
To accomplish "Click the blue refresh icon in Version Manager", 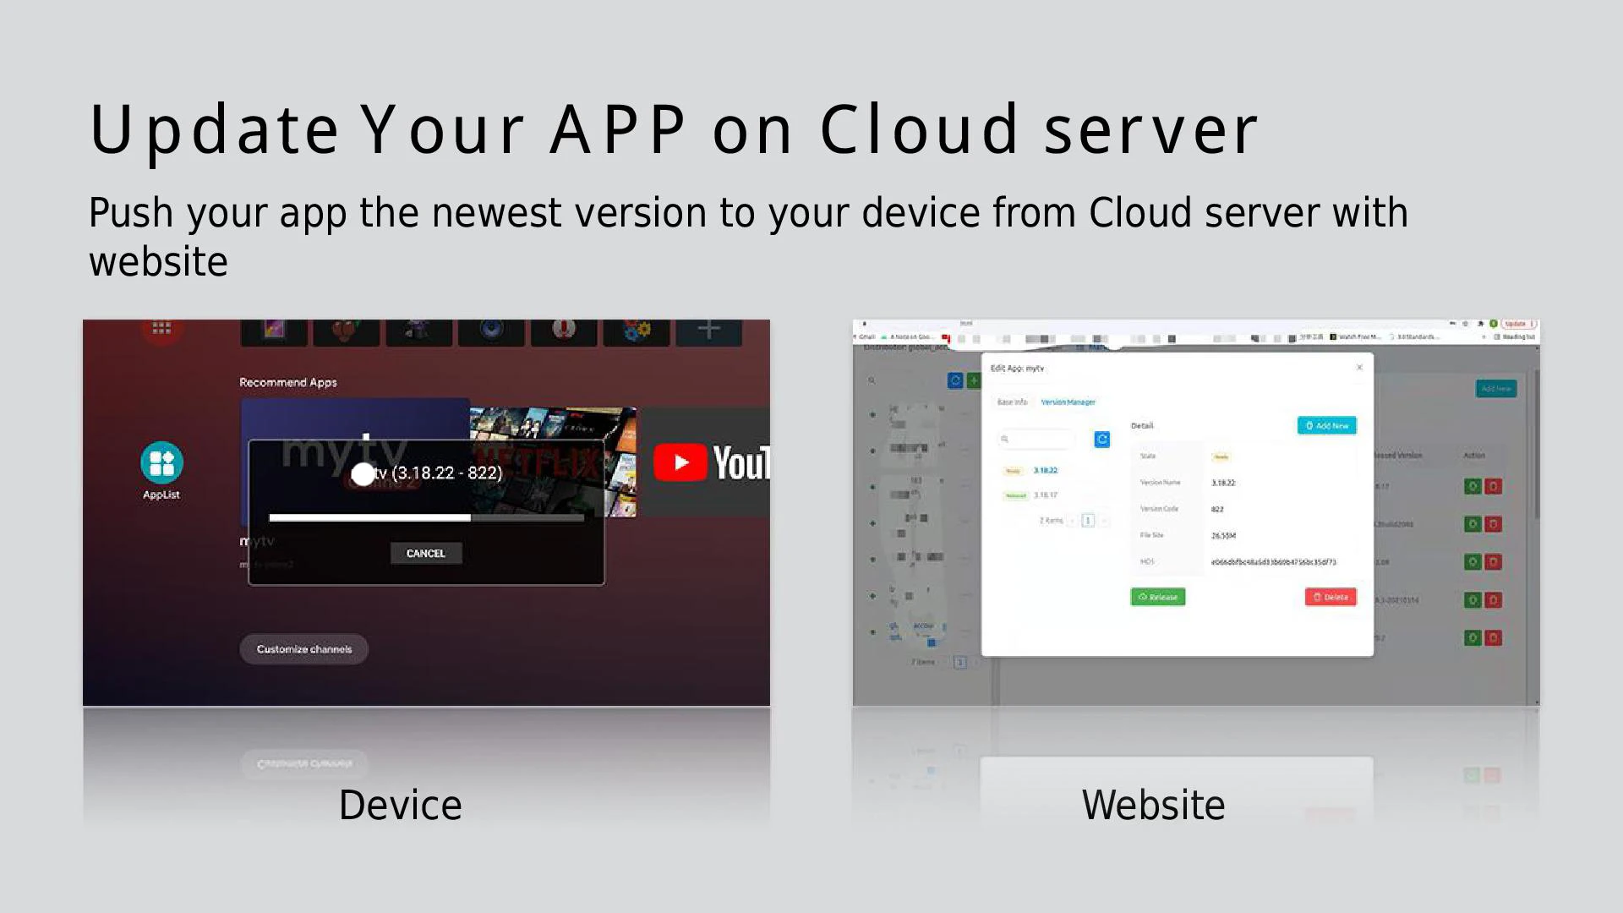I will (1101, 439).
